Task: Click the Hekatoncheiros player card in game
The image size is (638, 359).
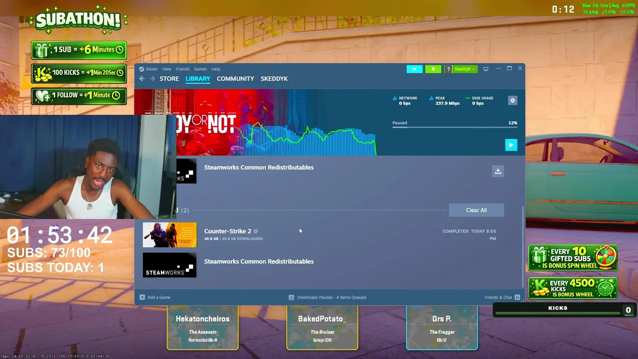Action: [x=202, y=328]
